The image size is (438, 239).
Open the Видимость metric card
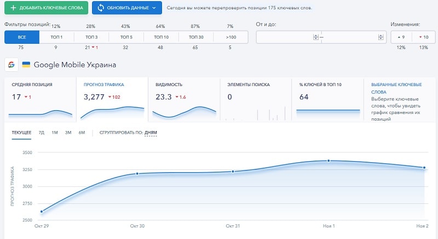[x=184, y=100]
